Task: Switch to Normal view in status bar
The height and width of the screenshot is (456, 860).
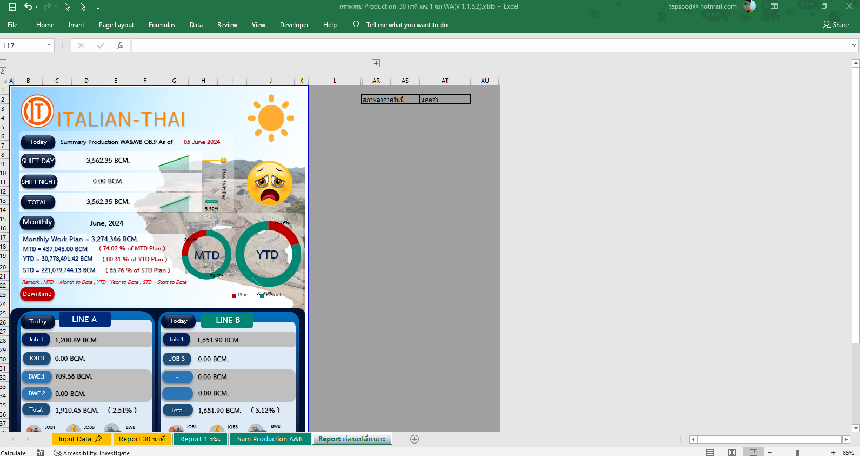Action: tap(710, 453)
